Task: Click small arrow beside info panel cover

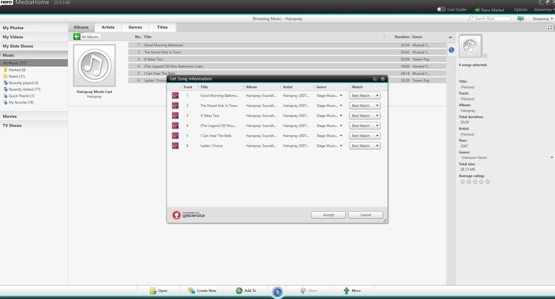Action: click(485, 55)
